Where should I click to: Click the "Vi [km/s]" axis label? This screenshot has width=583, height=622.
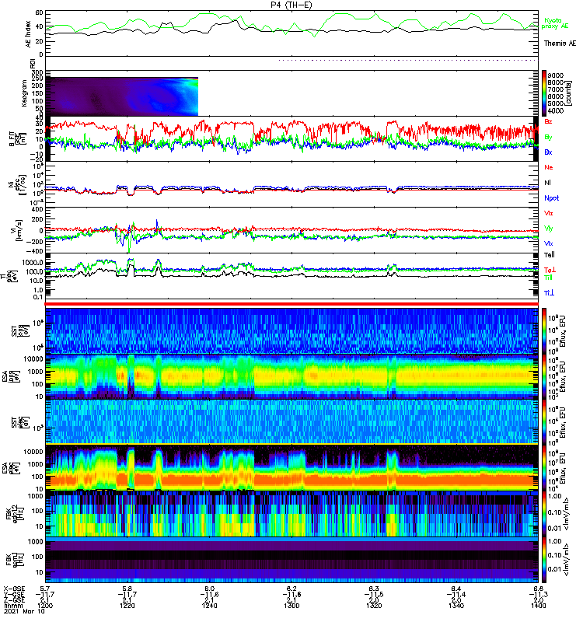click(x=16, y=230)
